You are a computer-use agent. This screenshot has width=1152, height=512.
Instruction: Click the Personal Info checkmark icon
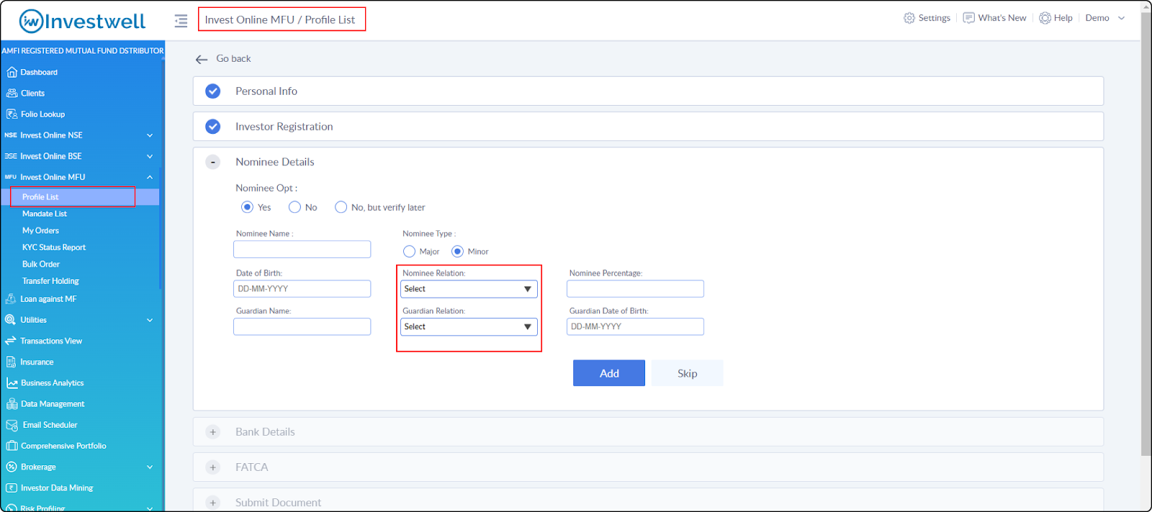pos(213,91)
